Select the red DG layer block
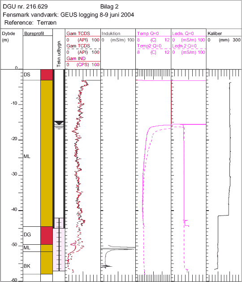Screen dimensions: 242x282 tap(47, 236)
